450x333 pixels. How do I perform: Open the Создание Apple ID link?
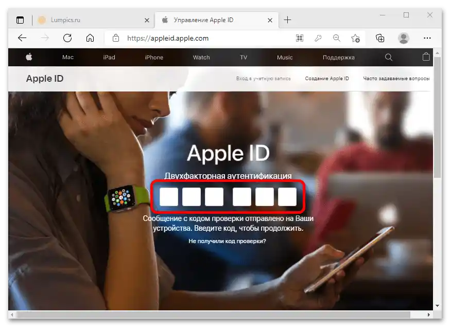[x=327, y=79]
